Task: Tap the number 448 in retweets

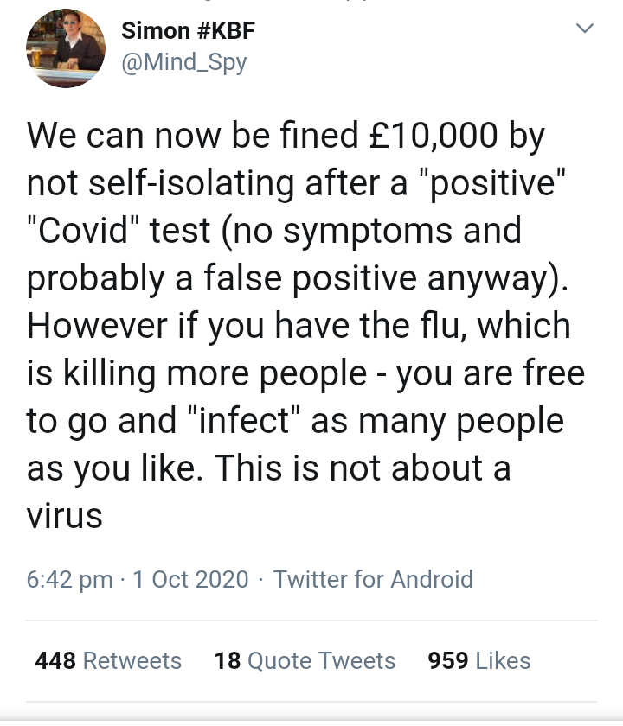Action: [x=55, y=660]
